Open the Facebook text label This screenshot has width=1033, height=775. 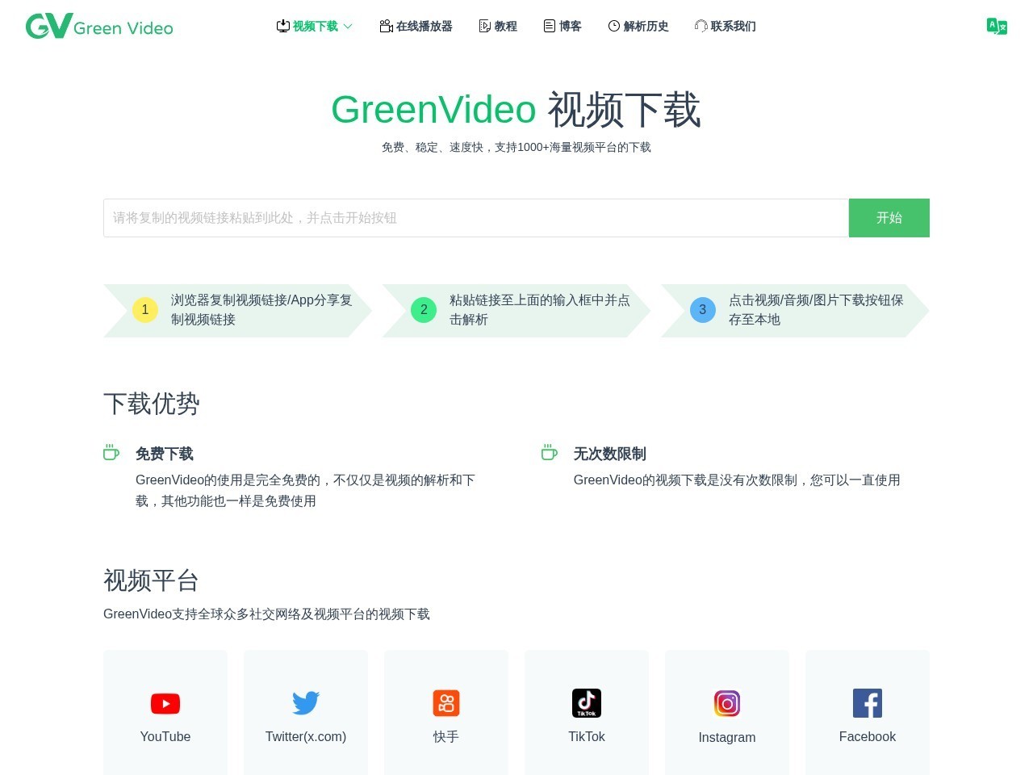tap(868, 736)
